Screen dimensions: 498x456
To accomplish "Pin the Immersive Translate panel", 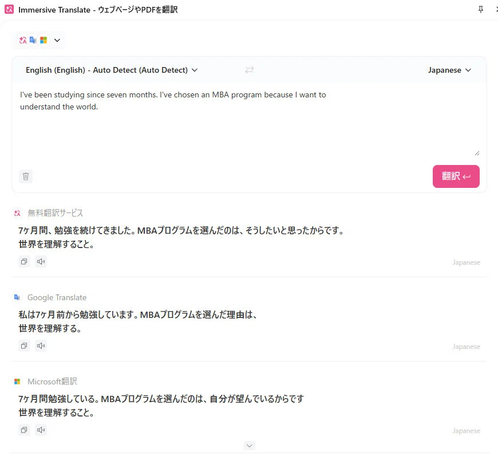I will [x=480, y=10].
